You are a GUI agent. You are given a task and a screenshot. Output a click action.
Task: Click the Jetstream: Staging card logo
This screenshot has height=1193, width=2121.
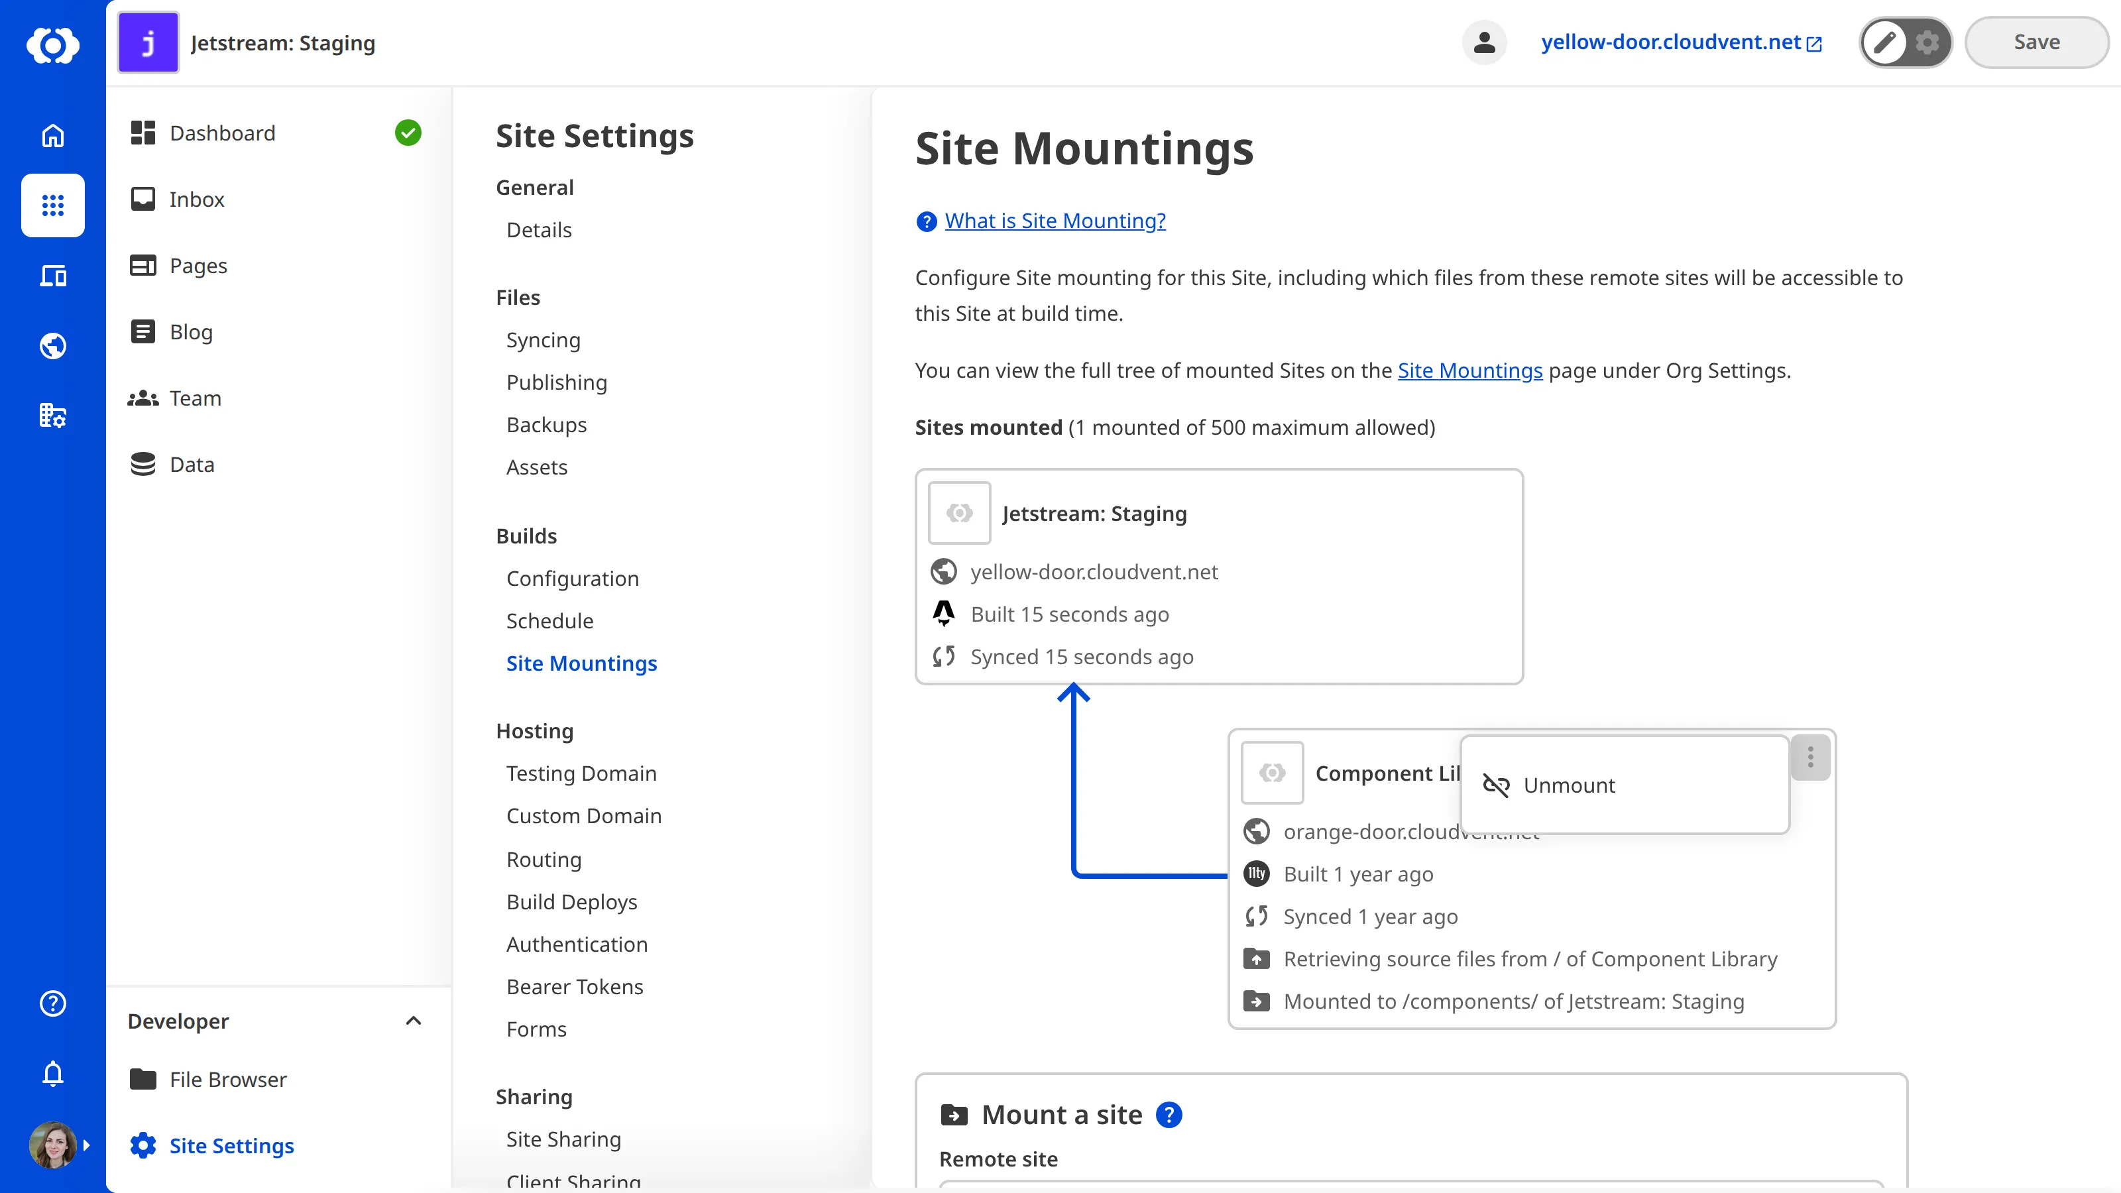pos(959,513)
